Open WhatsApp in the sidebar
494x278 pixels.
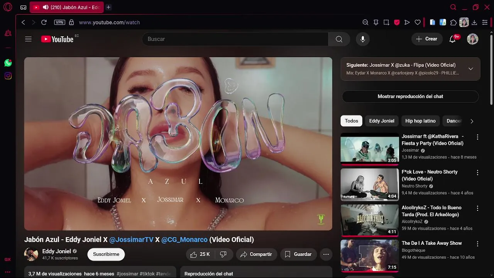coord(8,63)
